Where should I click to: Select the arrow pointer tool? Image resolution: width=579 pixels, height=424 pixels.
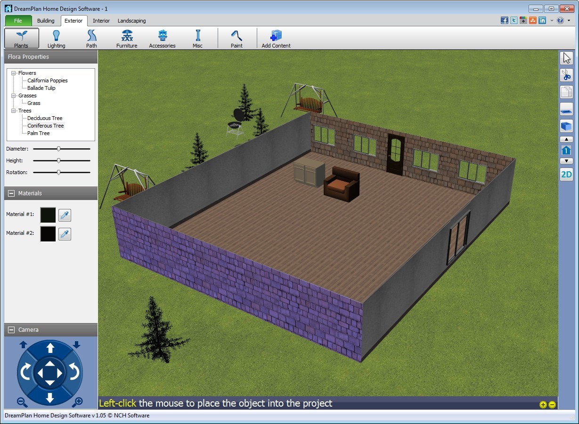click(566, 58)
